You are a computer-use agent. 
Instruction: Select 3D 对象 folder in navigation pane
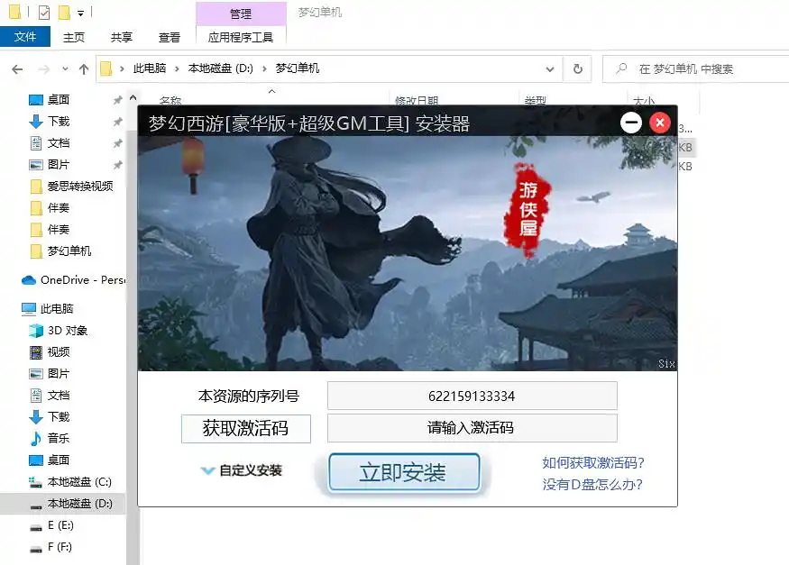click(67, 331)
